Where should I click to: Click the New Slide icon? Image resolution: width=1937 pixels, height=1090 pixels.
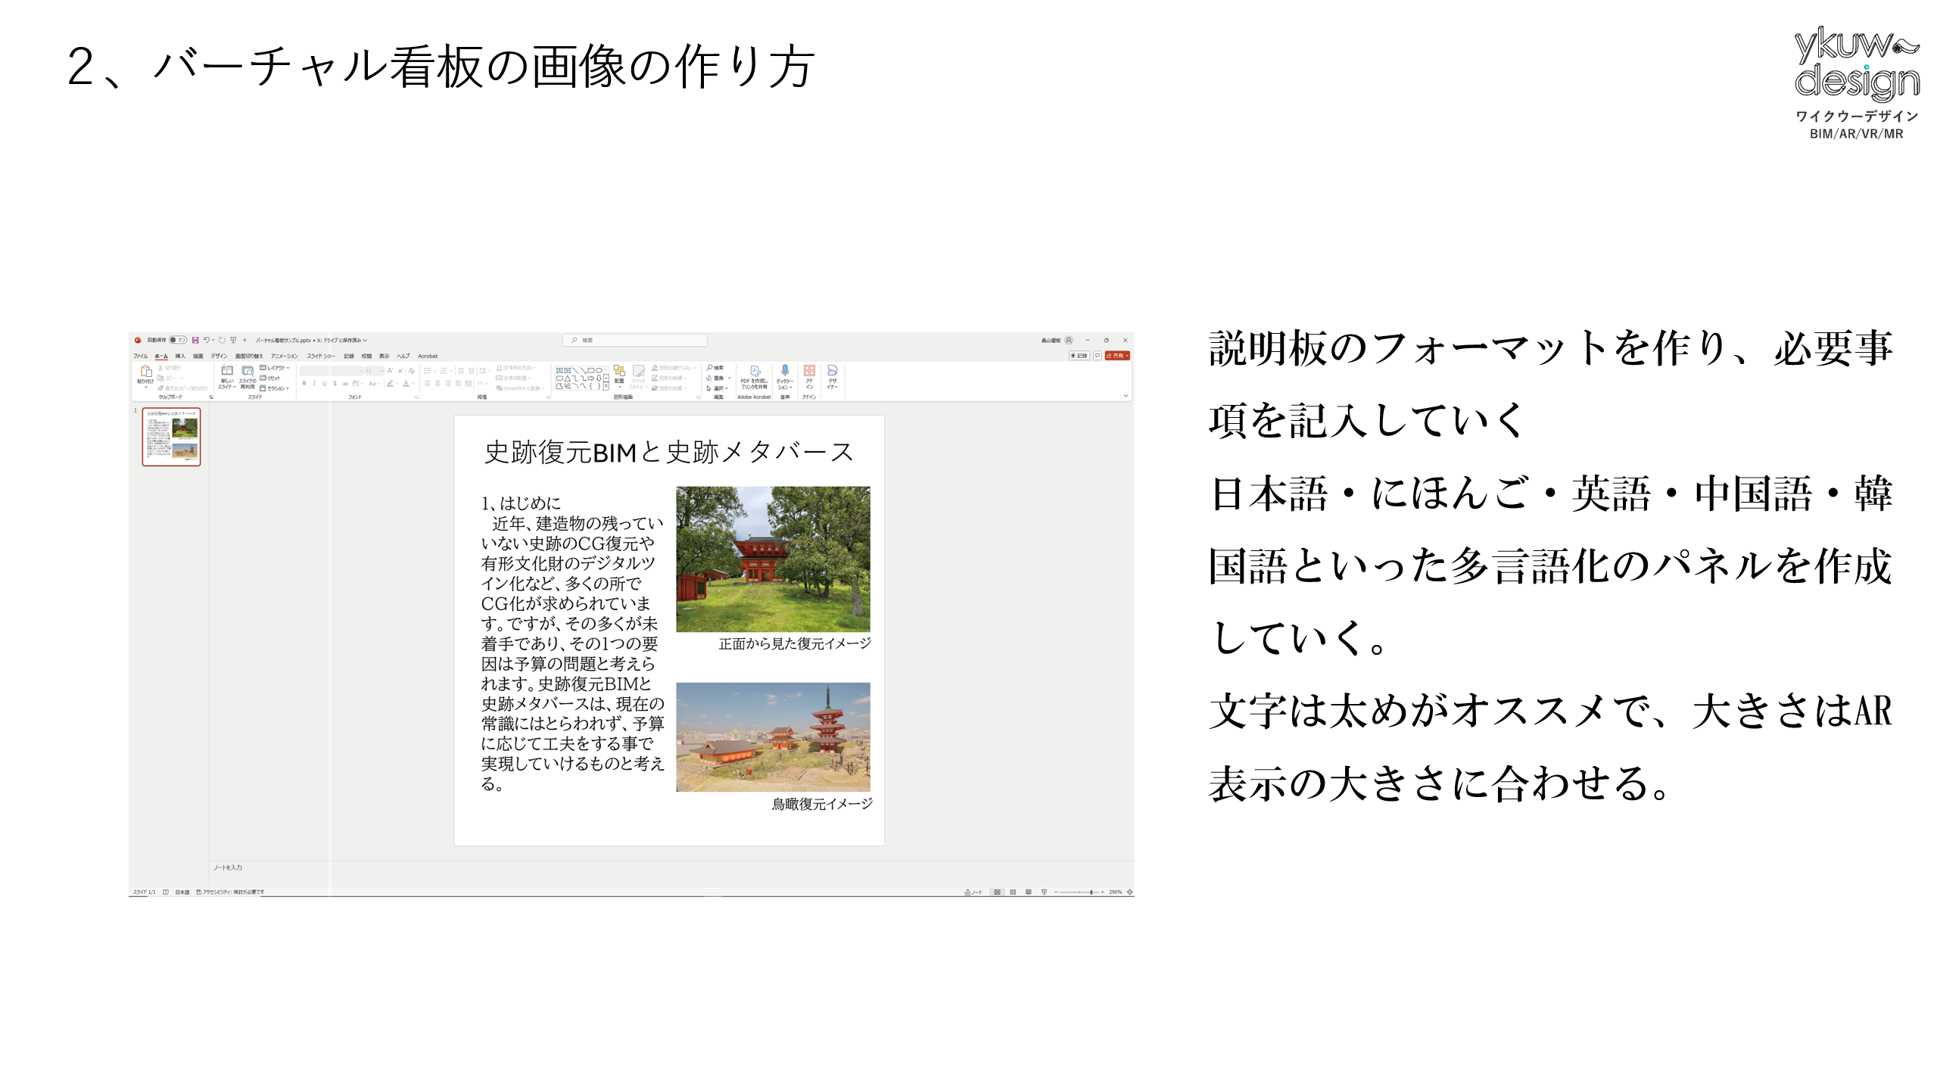(x=226, y=371)
